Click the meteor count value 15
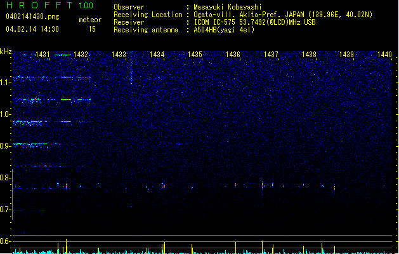 (92, 29)
